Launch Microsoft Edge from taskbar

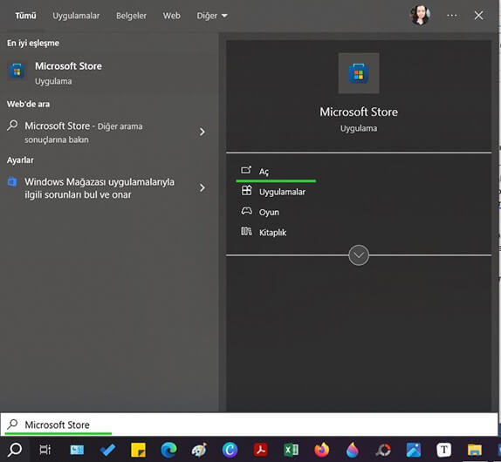click(x=168, y=450)
